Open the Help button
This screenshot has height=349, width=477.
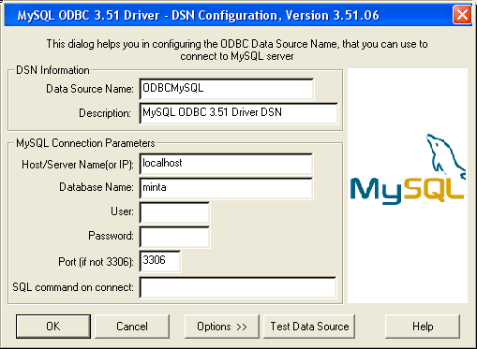[x=423, y=327]
